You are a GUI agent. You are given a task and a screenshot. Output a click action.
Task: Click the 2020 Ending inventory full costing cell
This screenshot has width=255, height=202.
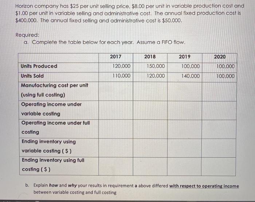[x=219, y=167]
